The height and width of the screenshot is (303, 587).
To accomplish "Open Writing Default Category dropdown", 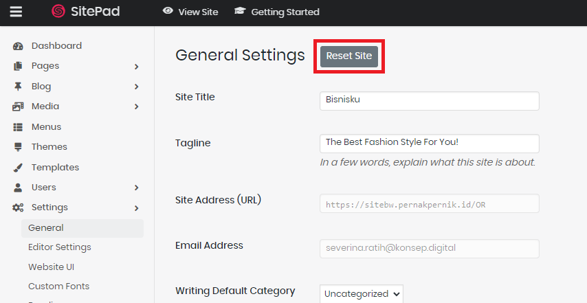I will 362,293.
